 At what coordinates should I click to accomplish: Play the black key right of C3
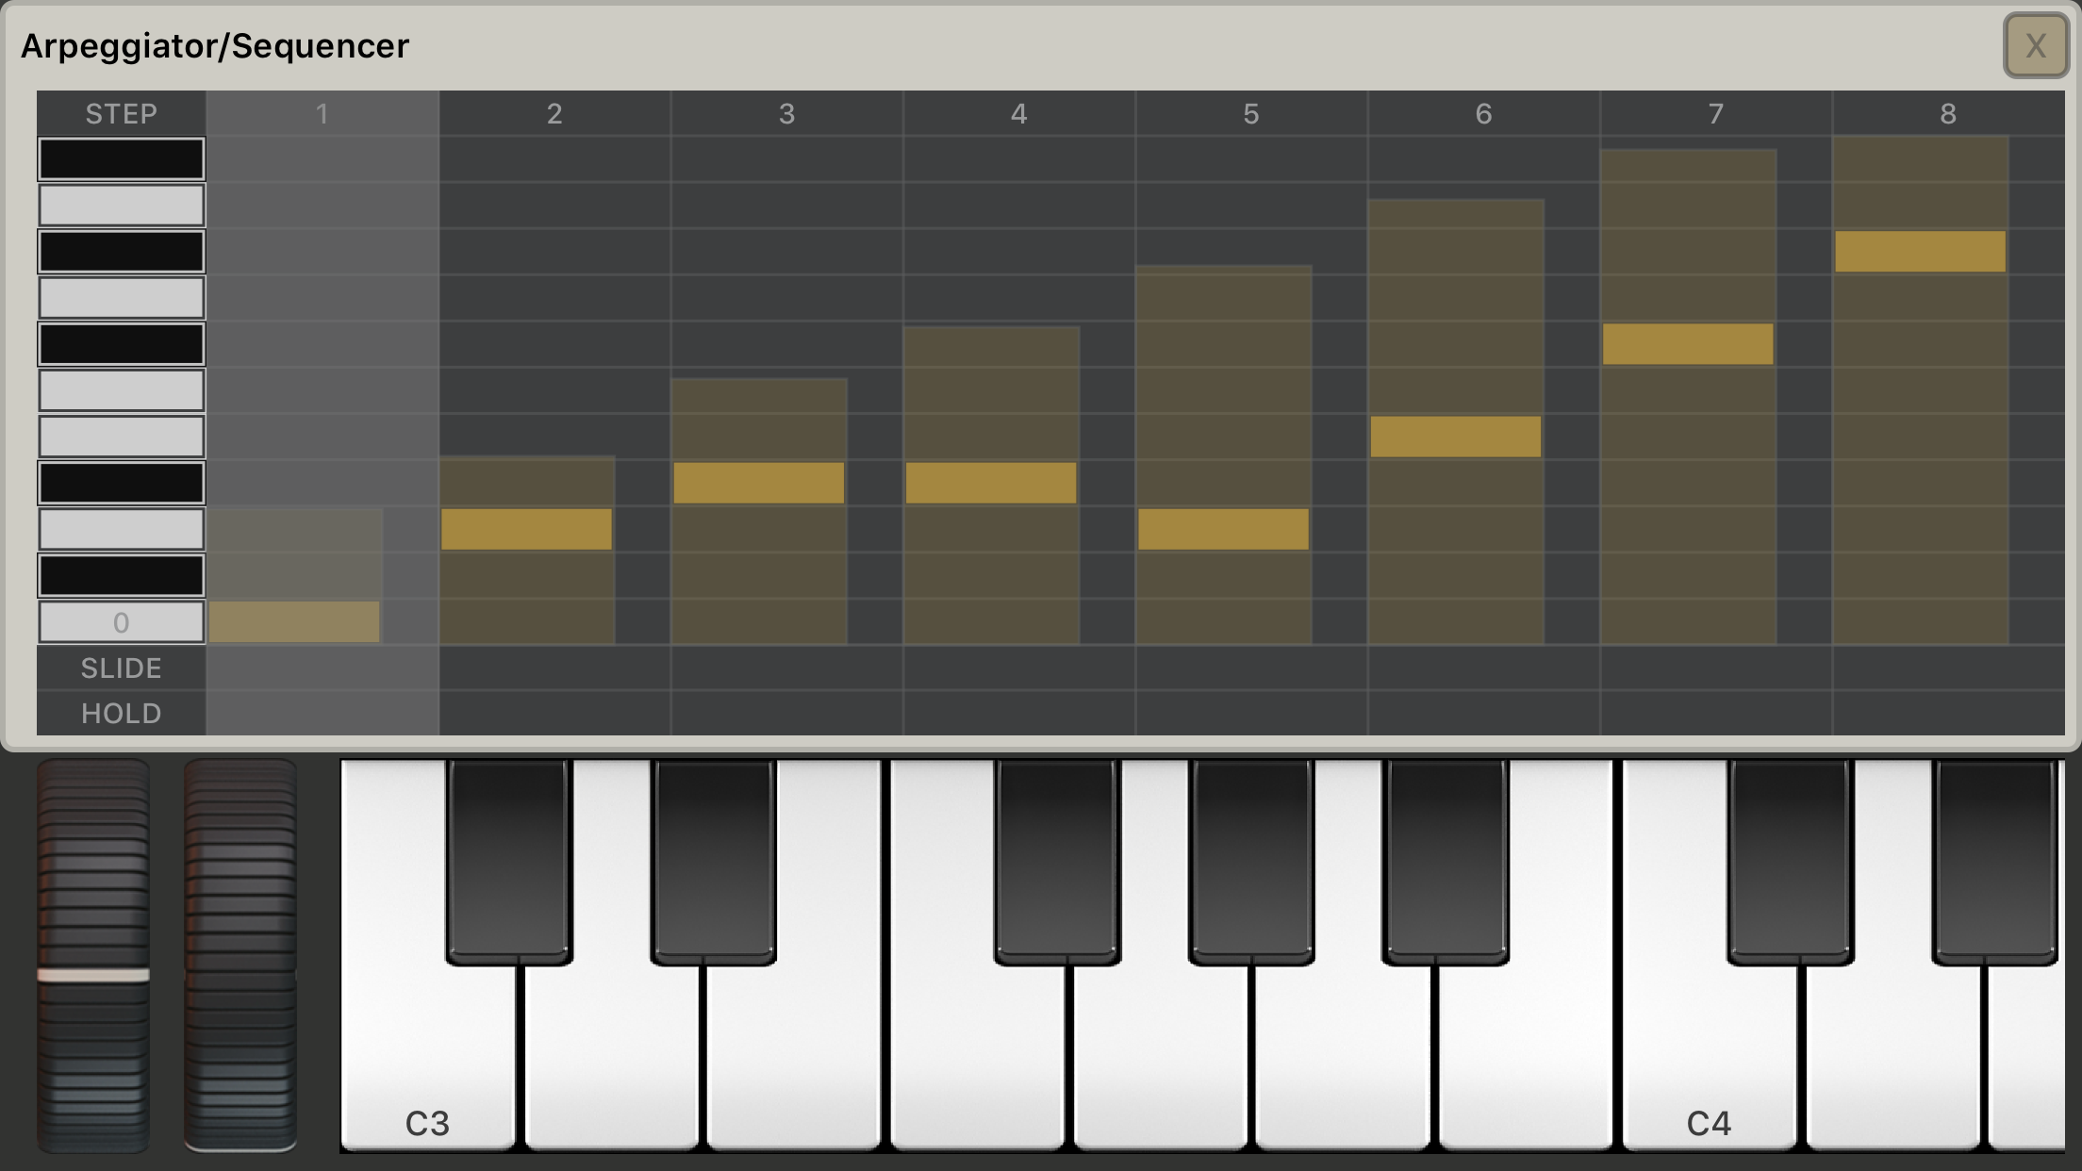tap(509, 862)
